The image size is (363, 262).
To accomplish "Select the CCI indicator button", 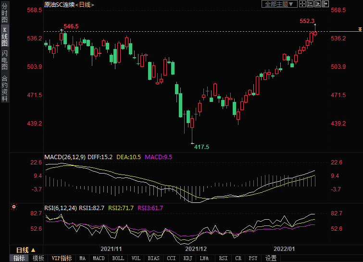I will [171, 258].
